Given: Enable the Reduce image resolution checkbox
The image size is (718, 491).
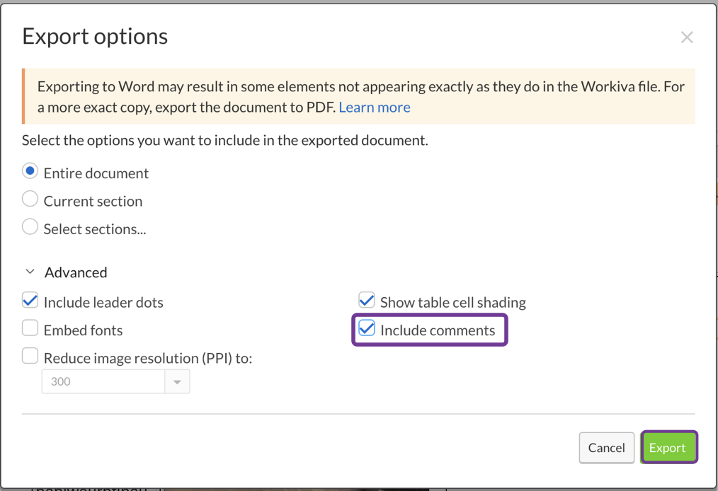Looking at the screenshot, I should pos(30,357).
